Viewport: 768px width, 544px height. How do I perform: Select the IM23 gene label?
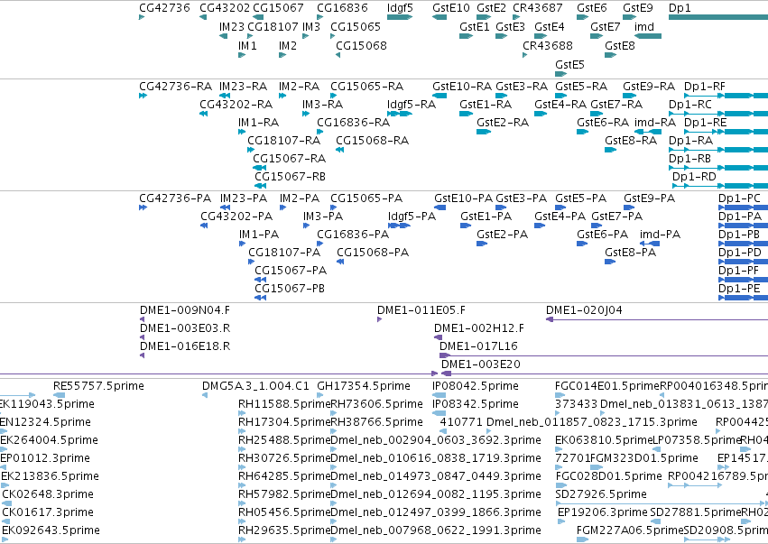[232, 27]
